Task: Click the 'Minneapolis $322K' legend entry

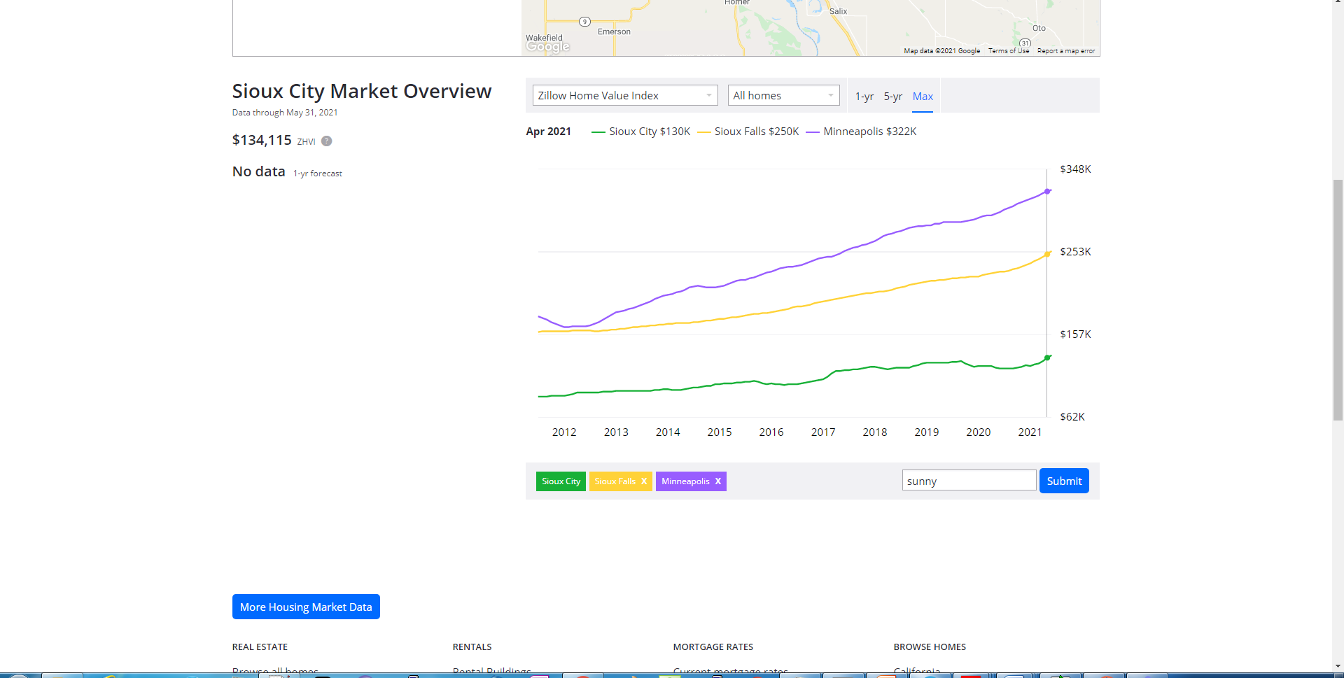Action: click(861, 132)
